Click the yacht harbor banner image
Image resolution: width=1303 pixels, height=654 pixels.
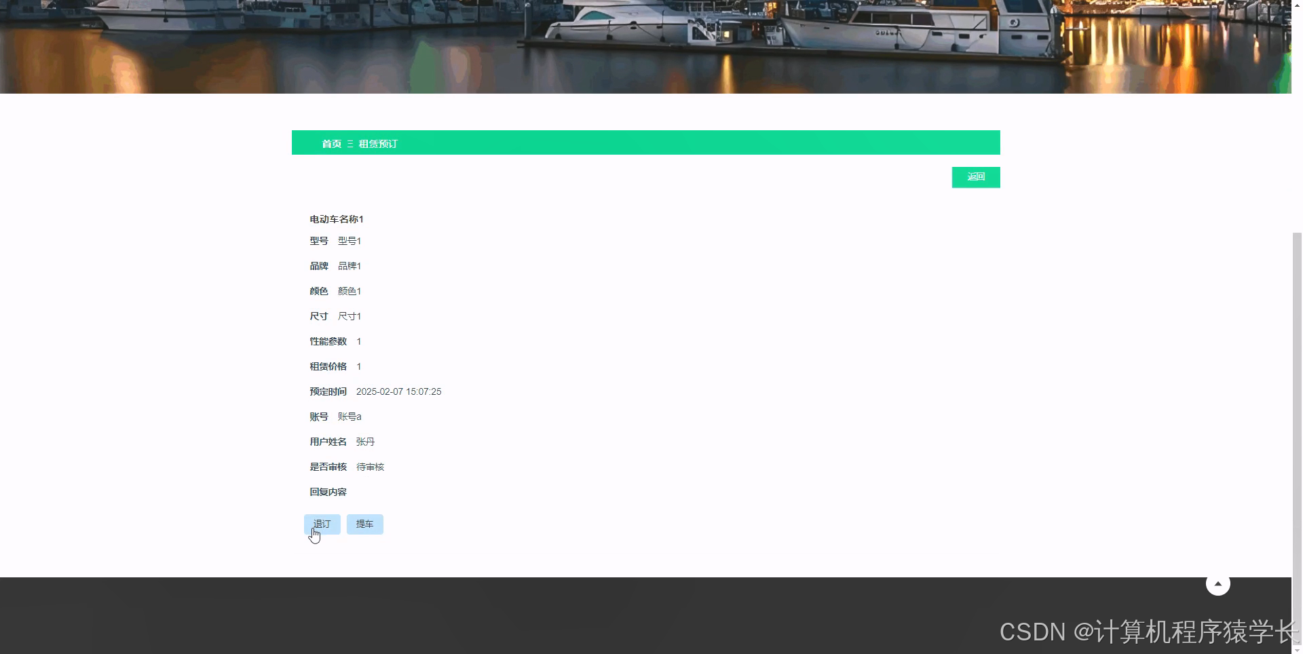[x=645, y=46]
